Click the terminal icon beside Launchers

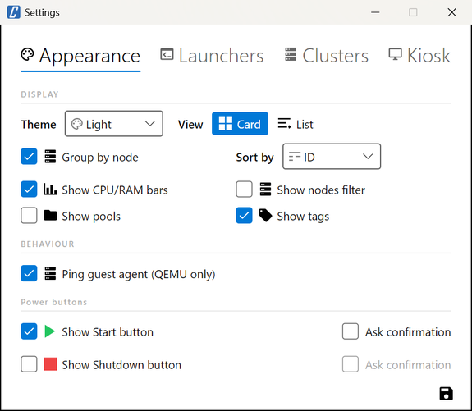(x=167, y=54)
